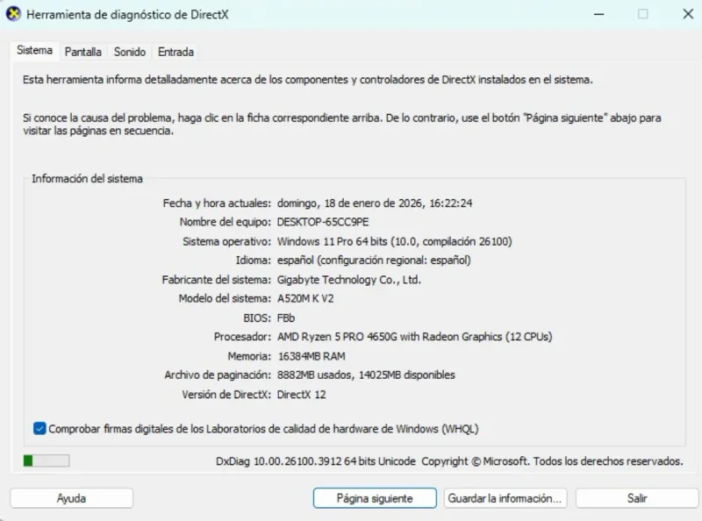The image size is (702, 521).
Task: Click the language value español
Action: pyautogui.click(x=374, y=260)
